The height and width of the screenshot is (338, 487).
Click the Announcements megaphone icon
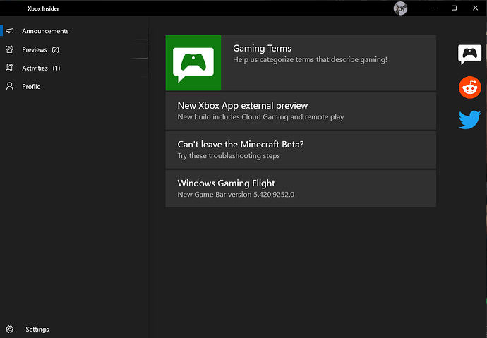(x=10, y=31)
